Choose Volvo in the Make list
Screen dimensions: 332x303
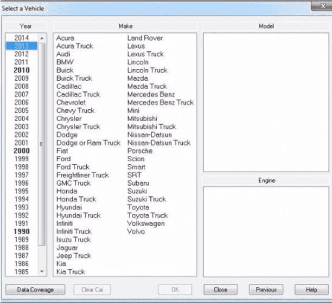click(x=136, y=232)
